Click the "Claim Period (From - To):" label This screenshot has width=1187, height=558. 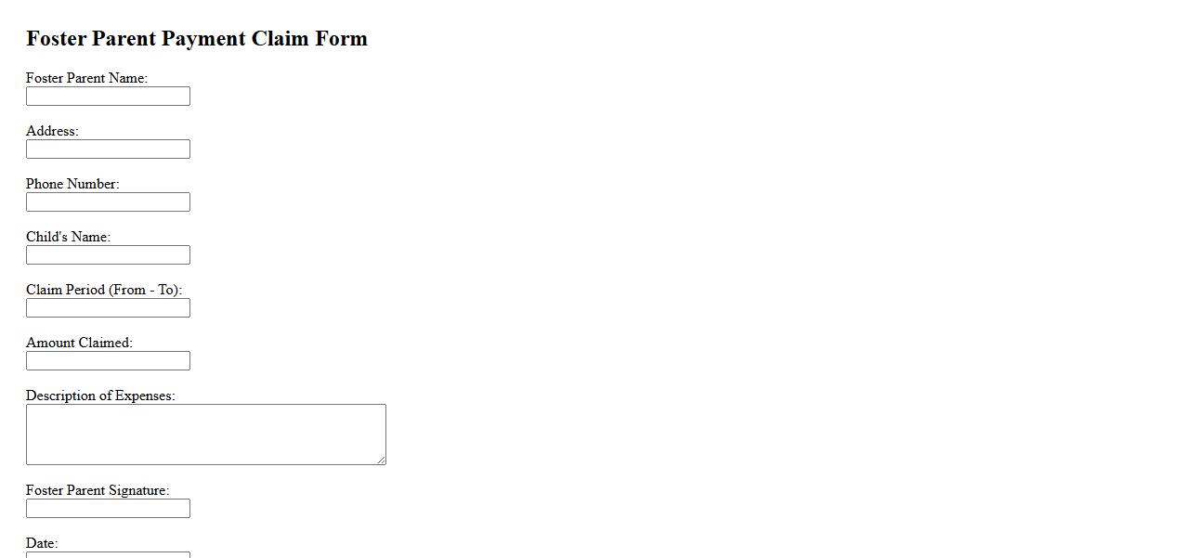104,290
